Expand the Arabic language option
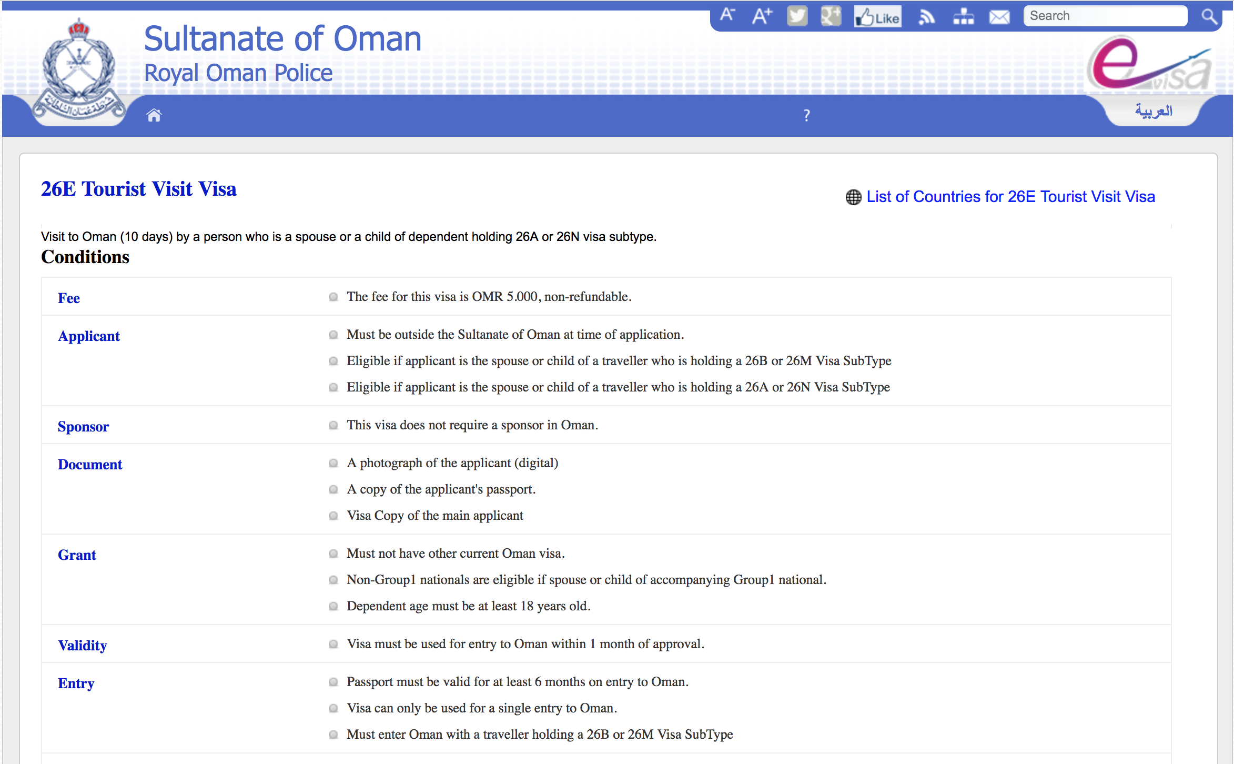 tap(1156, 114)
